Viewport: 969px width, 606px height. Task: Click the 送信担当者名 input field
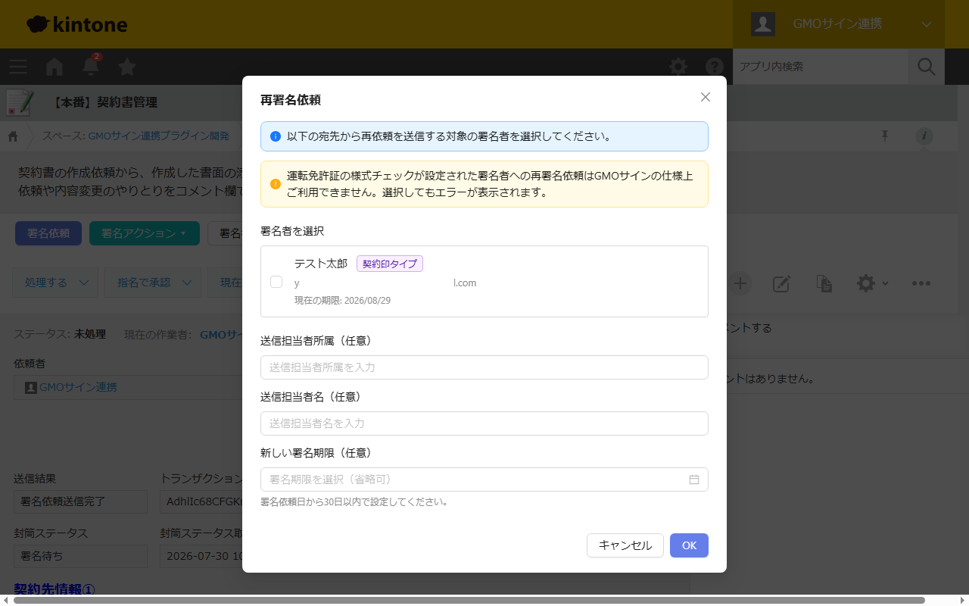tap(484, 423)
